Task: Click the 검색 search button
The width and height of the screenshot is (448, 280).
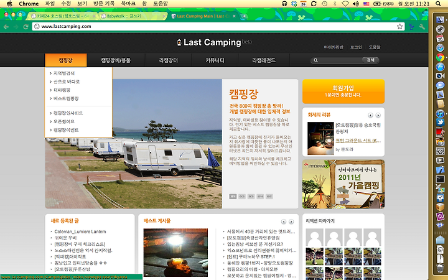Action: (371, 60)
